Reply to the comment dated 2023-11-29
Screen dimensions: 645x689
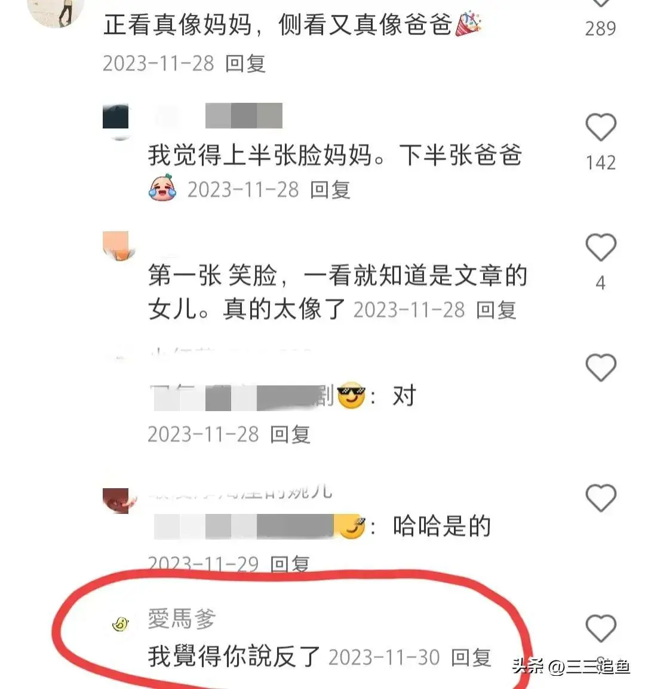290,564
